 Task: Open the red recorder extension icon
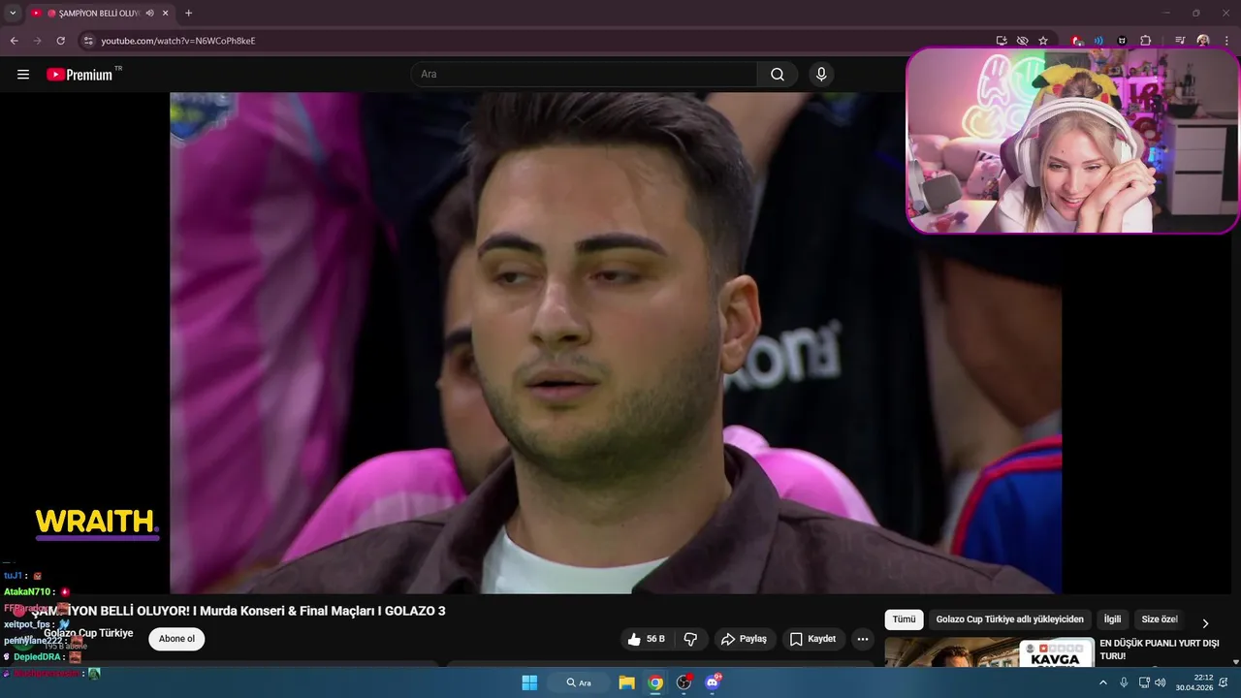click(x=1077, y=41)
